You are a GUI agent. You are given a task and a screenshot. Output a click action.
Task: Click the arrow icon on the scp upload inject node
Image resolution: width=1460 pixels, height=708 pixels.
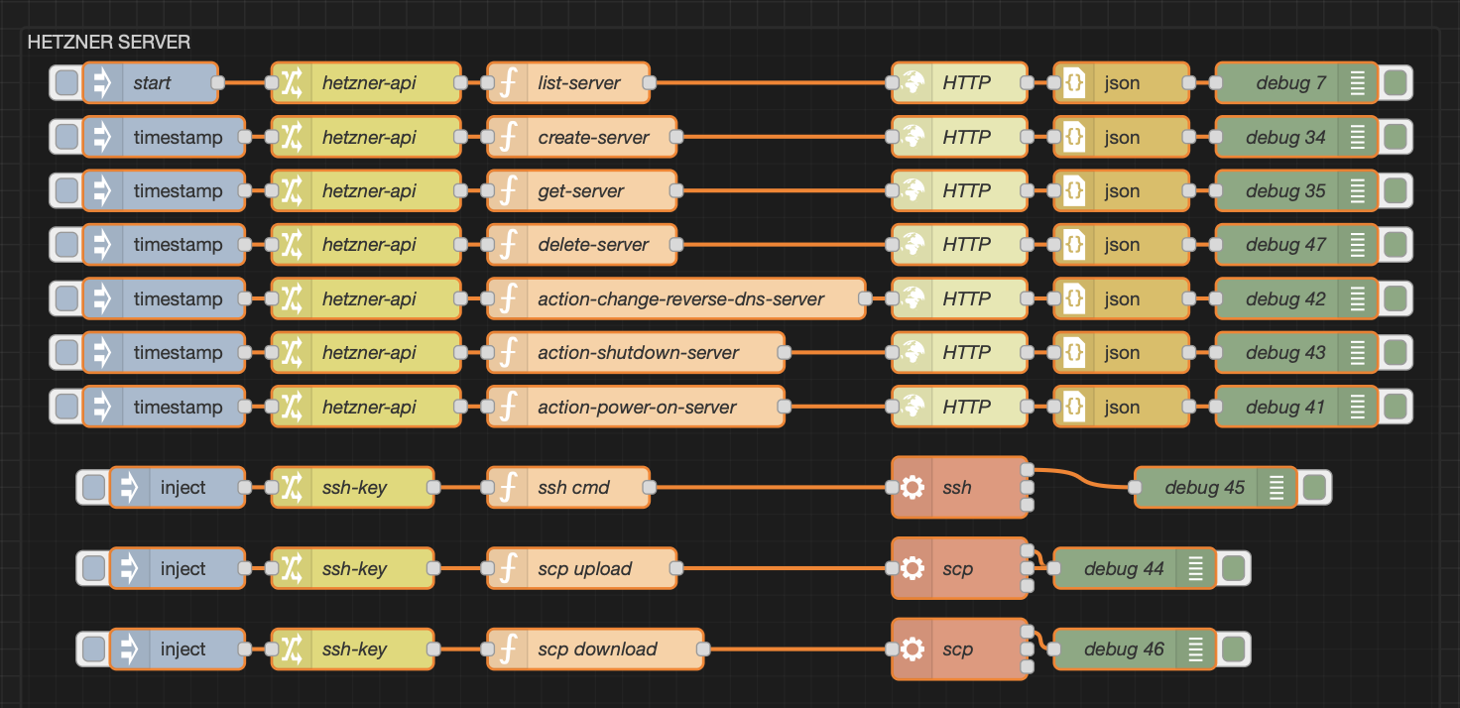point(128,568)
